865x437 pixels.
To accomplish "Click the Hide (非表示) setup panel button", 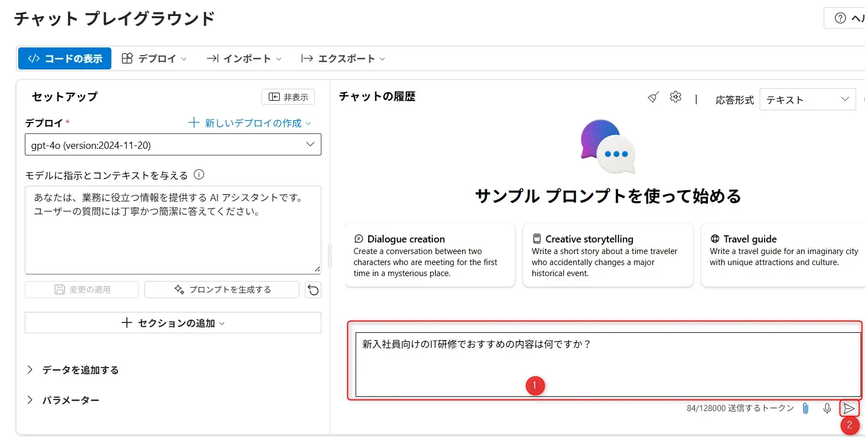I will tap(288, 97).
